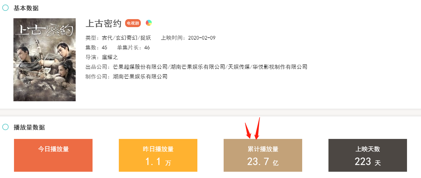Select the dark 上映天数 card
421x178 pixels.
pos(368,155)
